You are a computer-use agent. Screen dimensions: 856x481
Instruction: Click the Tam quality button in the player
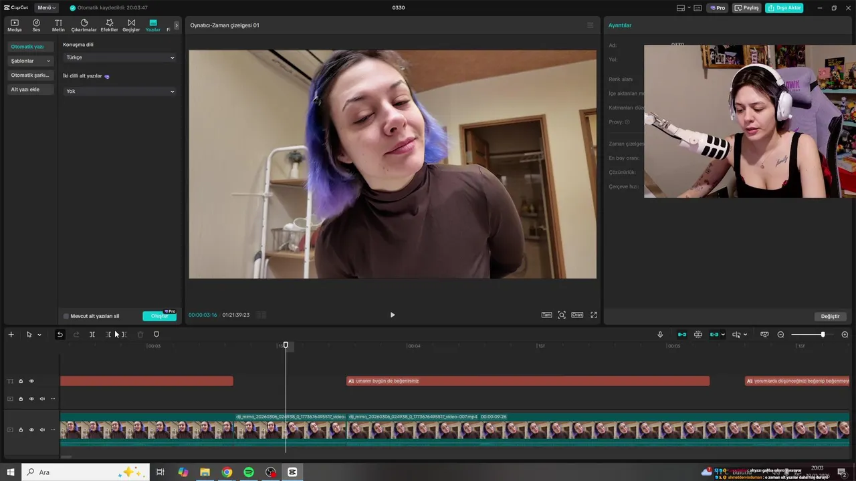[x=546, y=315]
